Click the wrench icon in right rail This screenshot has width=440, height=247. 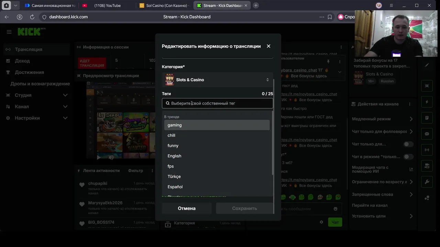427,182
